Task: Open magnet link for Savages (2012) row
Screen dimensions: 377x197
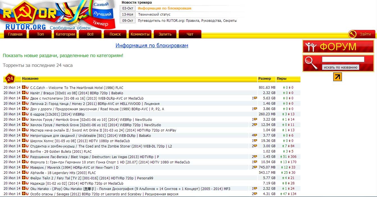Action: pos(27,194)
